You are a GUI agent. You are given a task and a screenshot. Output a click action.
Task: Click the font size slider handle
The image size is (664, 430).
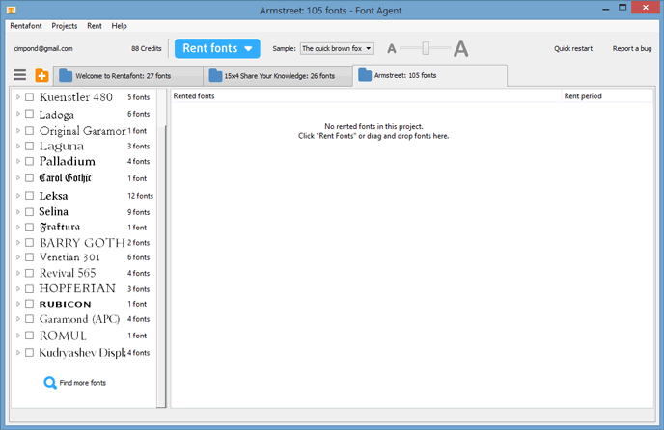pyautogui.click(x=426, y=48)
